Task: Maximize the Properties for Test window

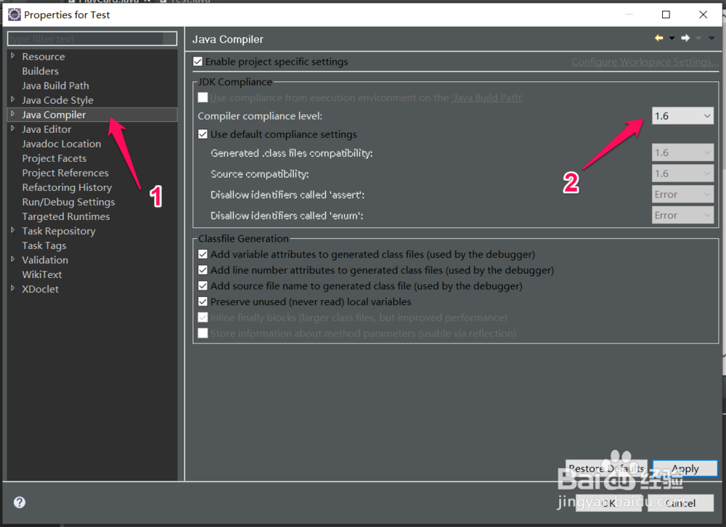Action: [x=666, y=15]
